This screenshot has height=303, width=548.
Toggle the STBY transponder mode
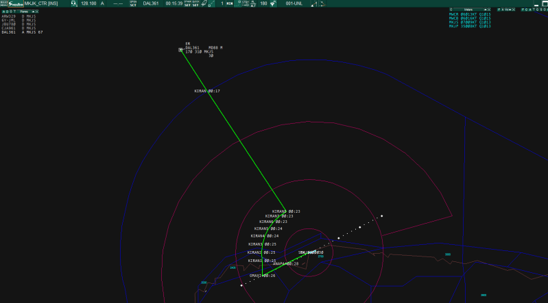point(246,3)
